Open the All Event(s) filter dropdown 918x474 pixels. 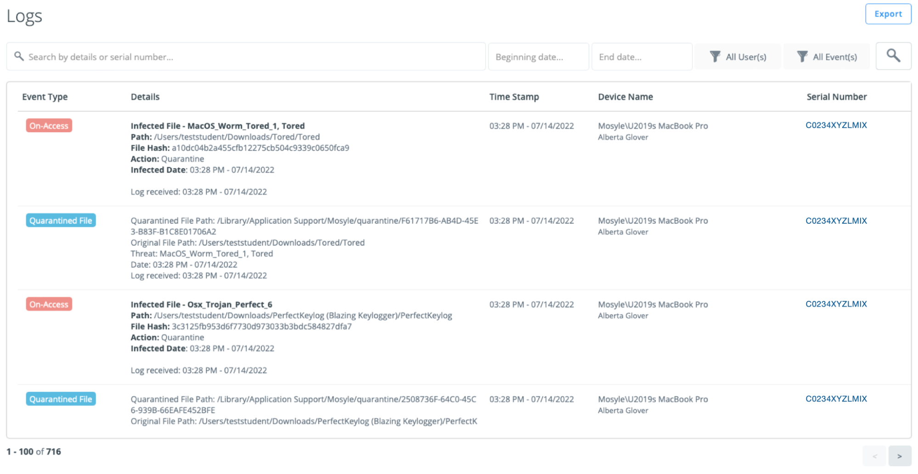(826, 56)
